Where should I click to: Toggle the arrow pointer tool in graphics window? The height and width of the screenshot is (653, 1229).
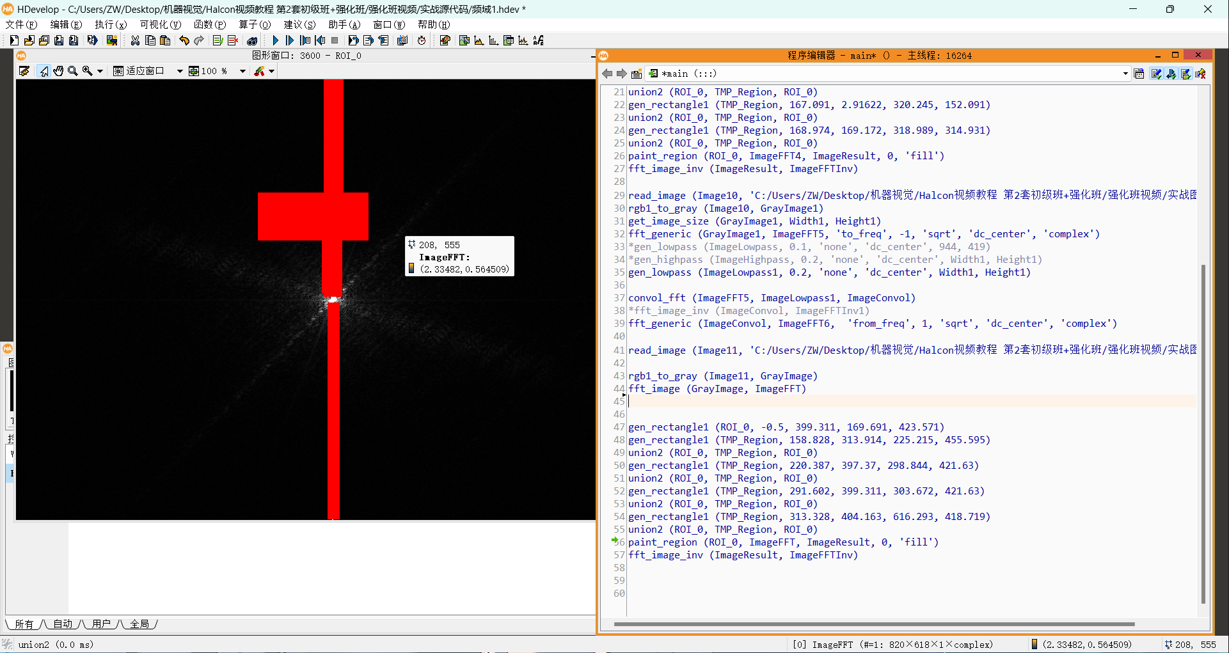[x=43, y=71]
